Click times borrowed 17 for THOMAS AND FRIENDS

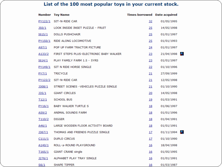(x=151, y=132)
